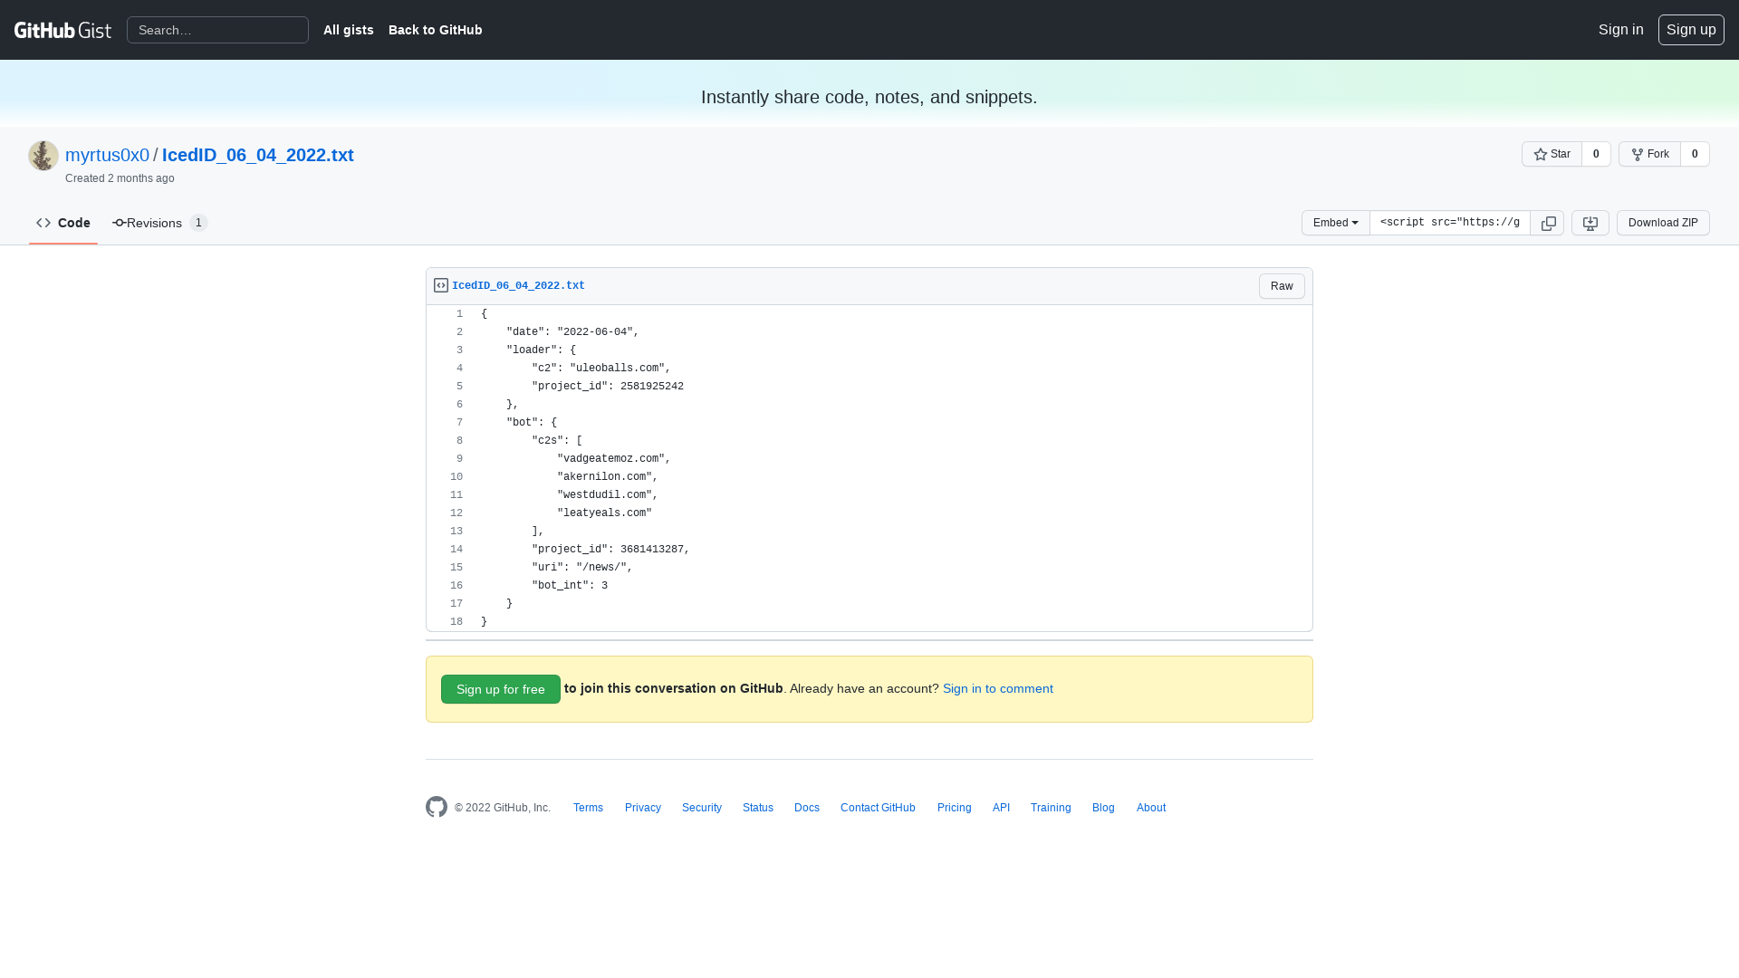Viewport: 1739px width, 978px height.
Task: Click the fork count counter showing 0
Action: [1694, 154]
